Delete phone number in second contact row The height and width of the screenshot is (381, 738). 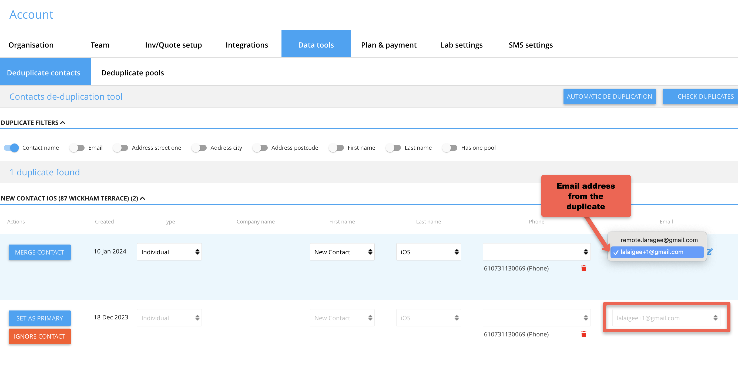tap(583, 334)
